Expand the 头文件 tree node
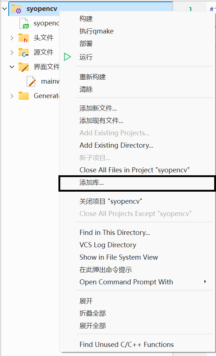216x356 pixels. pos(11,37)
